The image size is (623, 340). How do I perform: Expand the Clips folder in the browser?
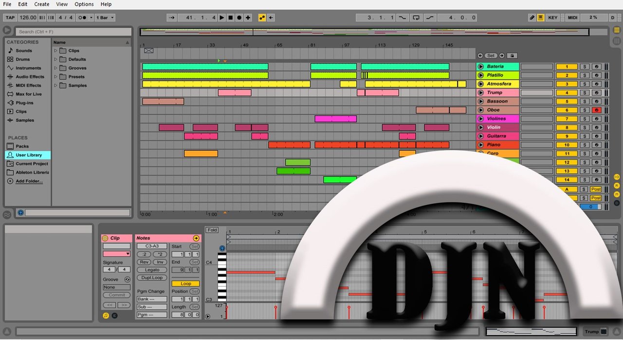[55, 51]
